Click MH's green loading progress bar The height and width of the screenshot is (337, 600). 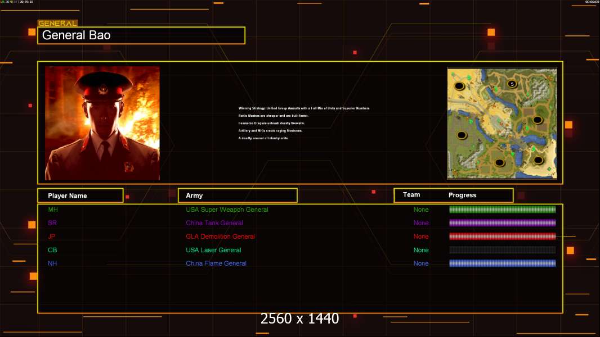pos(502,209)
